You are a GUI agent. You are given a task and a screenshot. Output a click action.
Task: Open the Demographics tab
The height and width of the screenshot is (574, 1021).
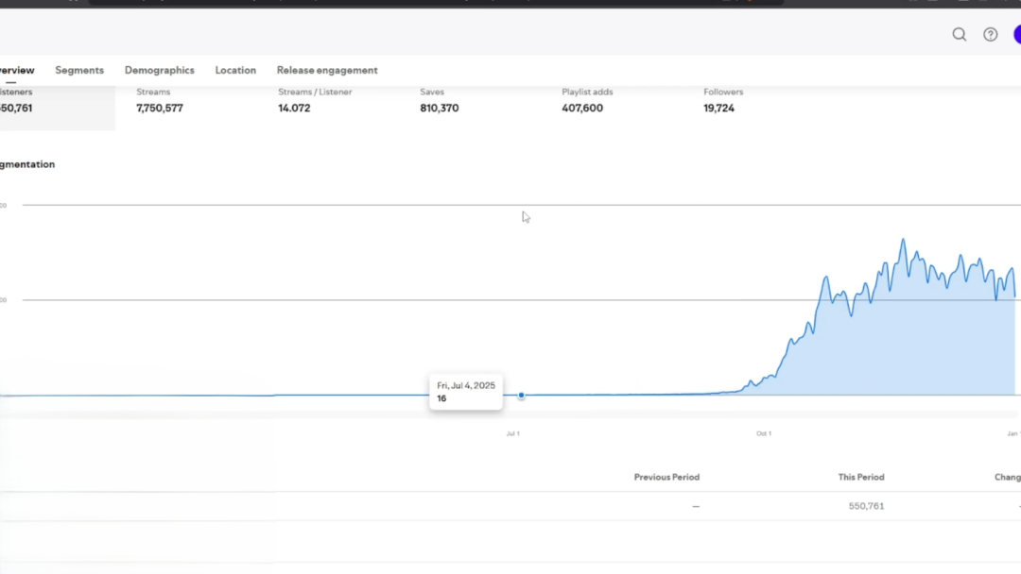(x=159, y=71)
